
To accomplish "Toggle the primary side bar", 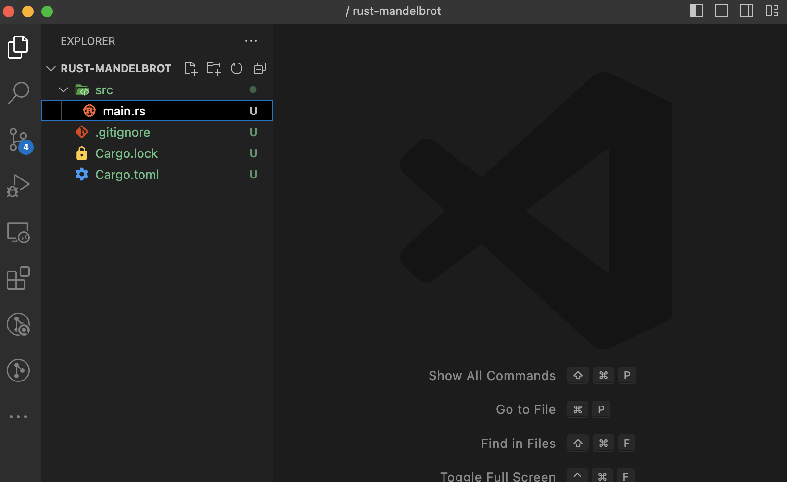I will [x=696, y=11].
